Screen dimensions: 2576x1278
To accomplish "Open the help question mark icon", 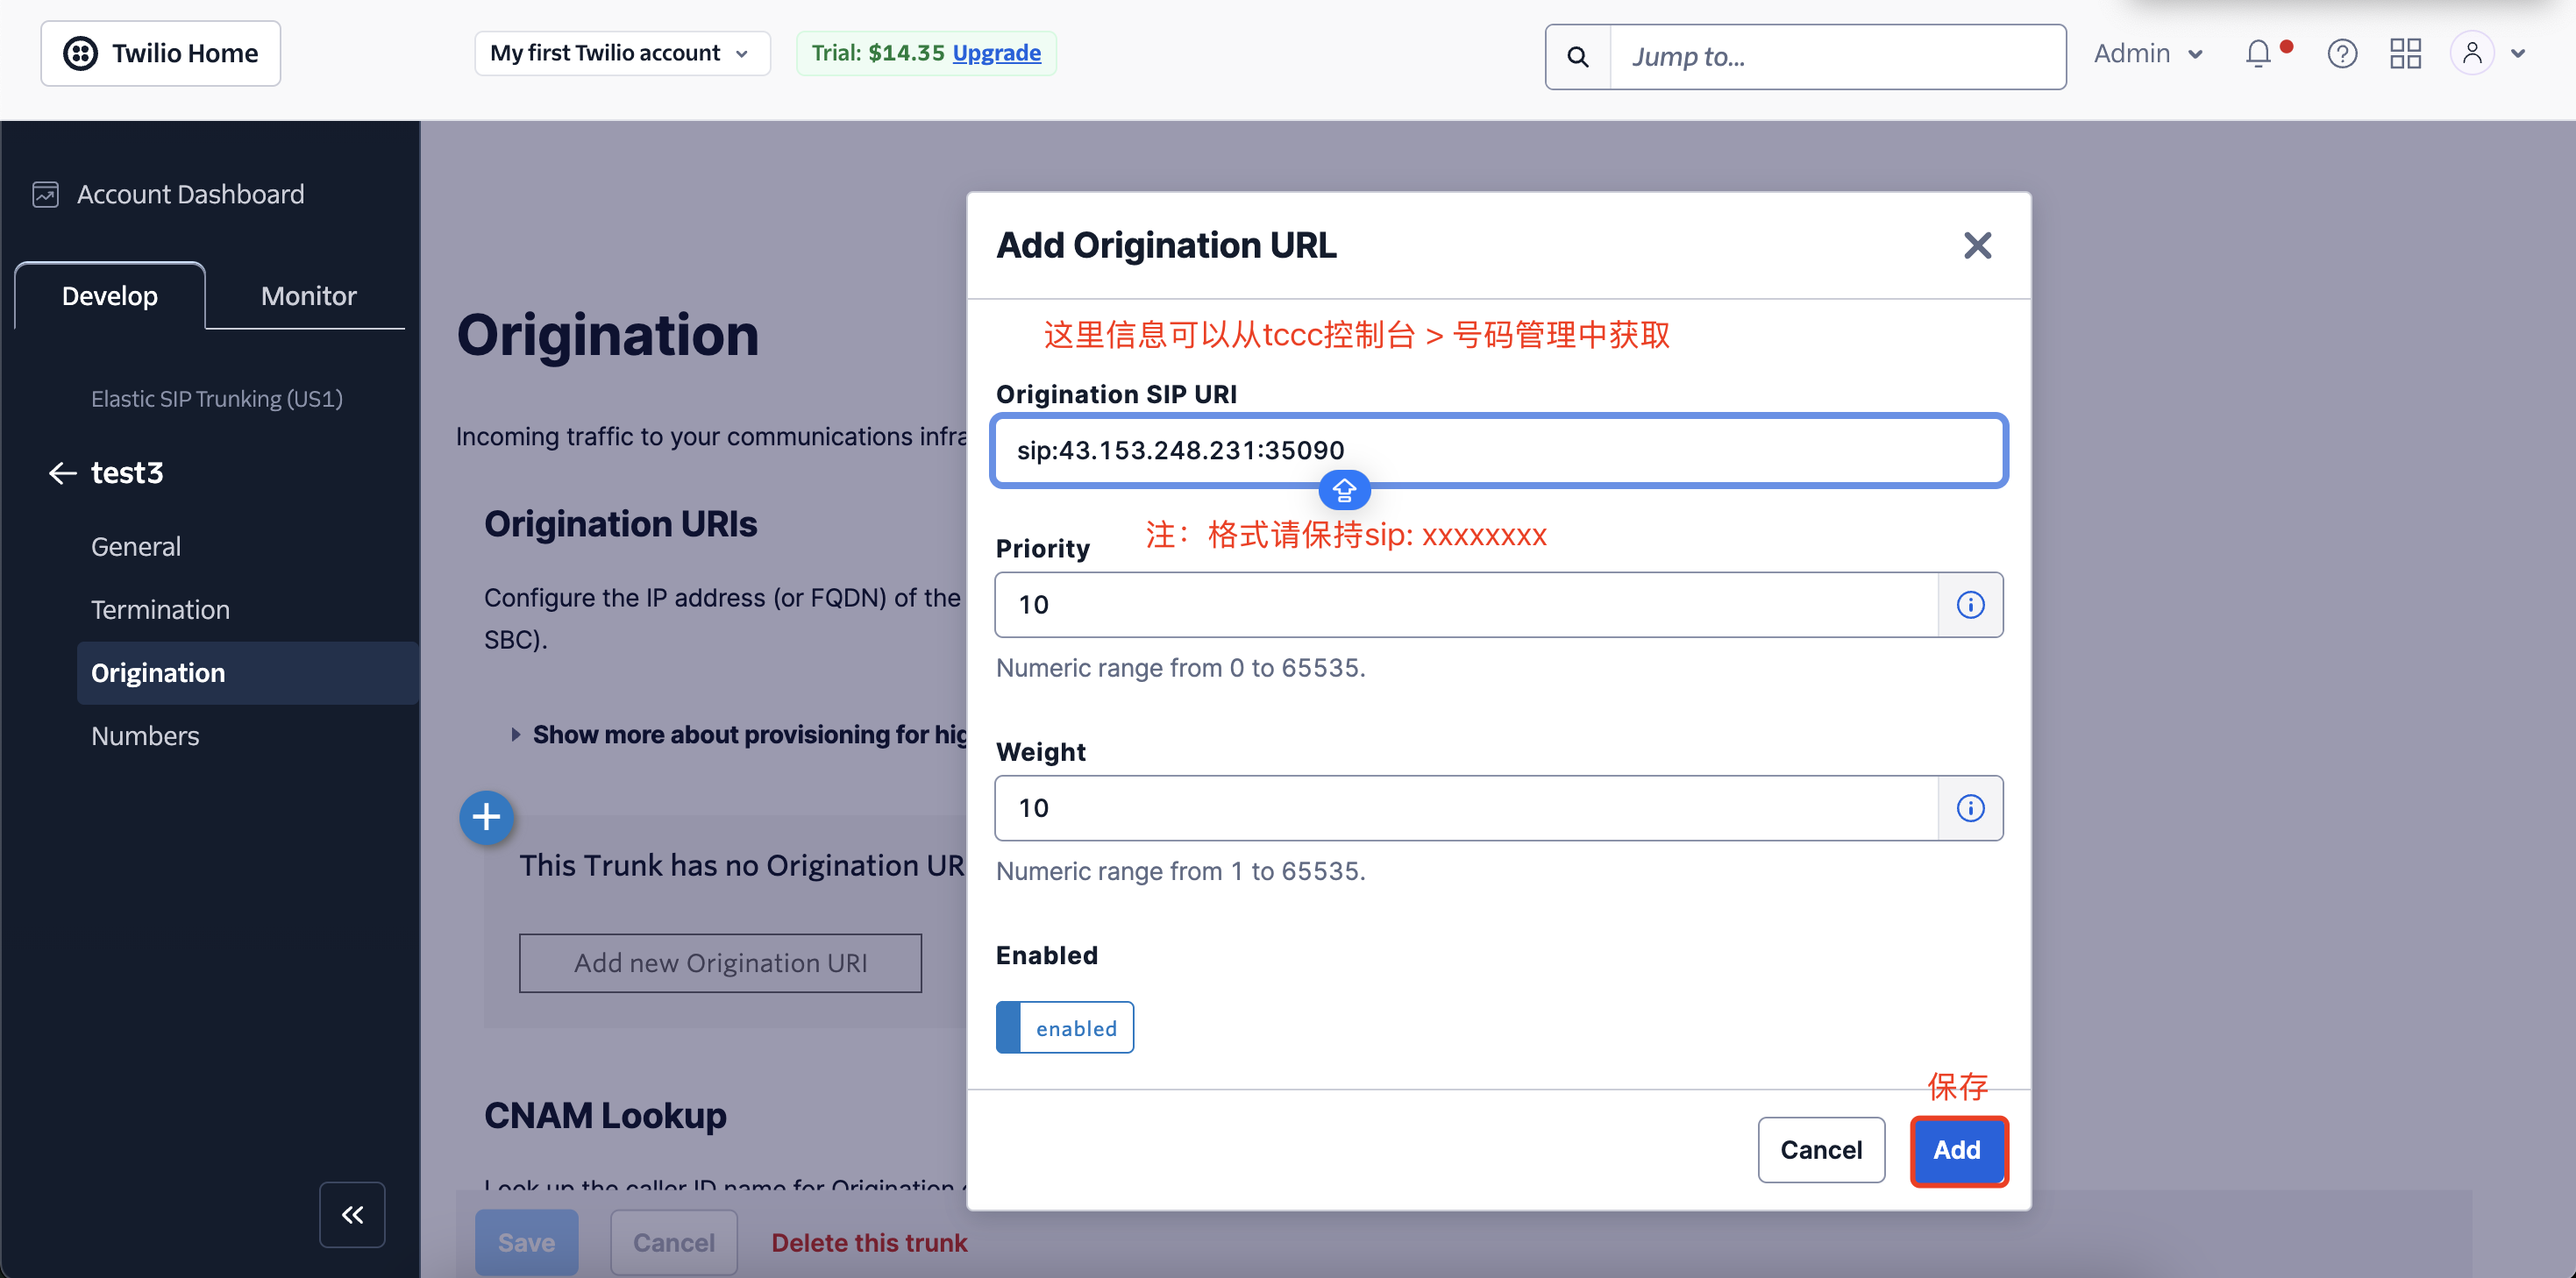I will tap(2342, 53).
